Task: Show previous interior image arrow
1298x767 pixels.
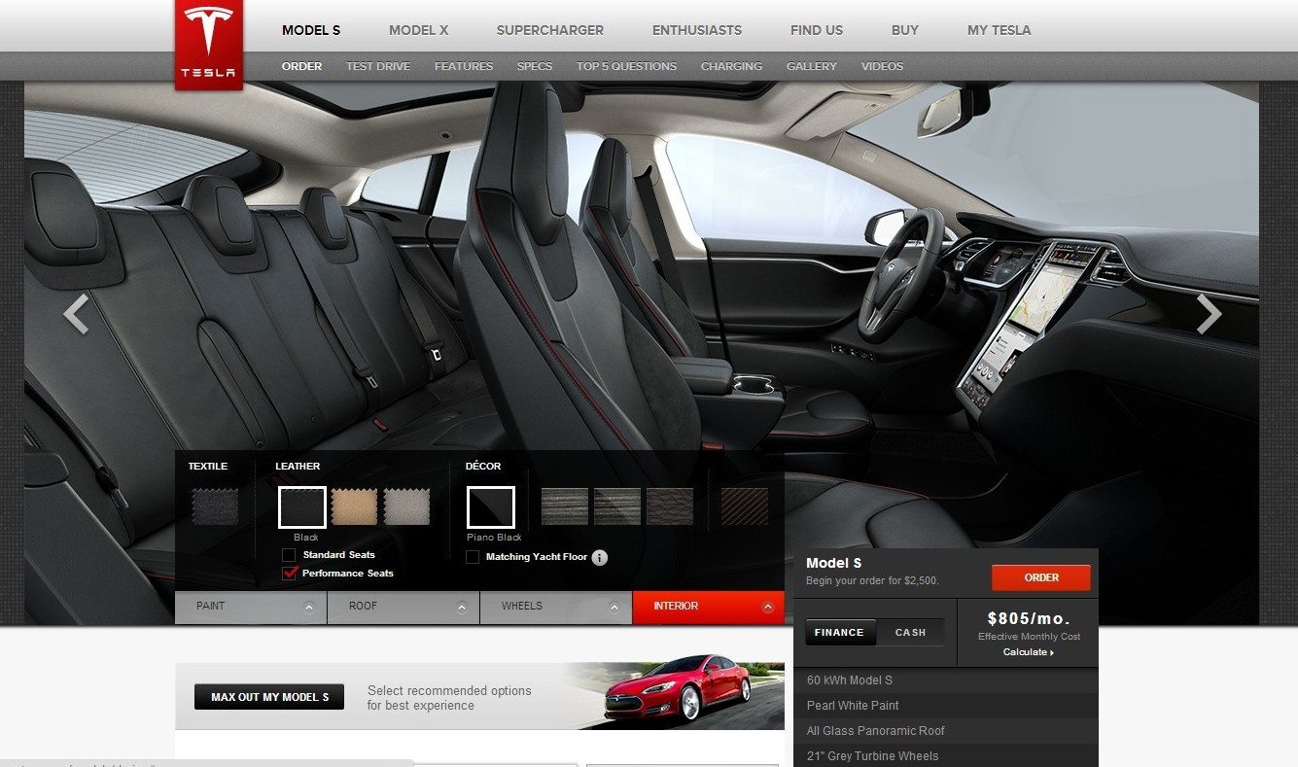Action: [x=76, y=314]
